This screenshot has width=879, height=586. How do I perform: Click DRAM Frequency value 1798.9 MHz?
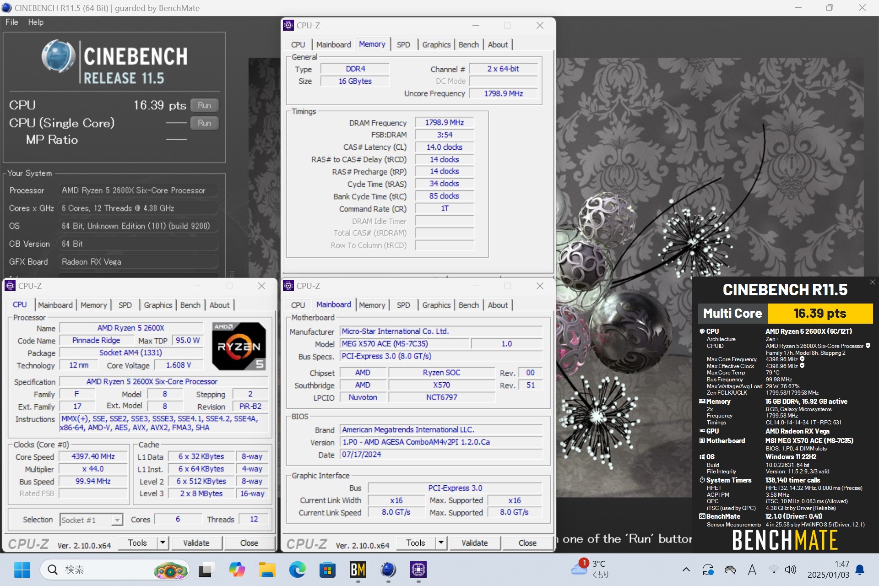pos(444,123)
